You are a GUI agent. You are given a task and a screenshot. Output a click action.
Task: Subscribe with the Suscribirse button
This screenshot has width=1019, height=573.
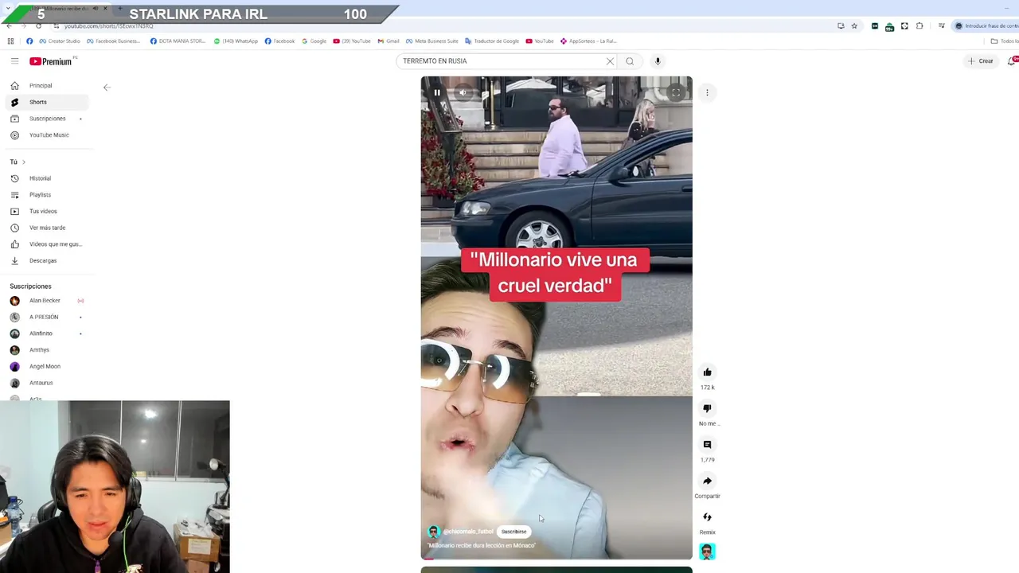click(x=513, y=532)
